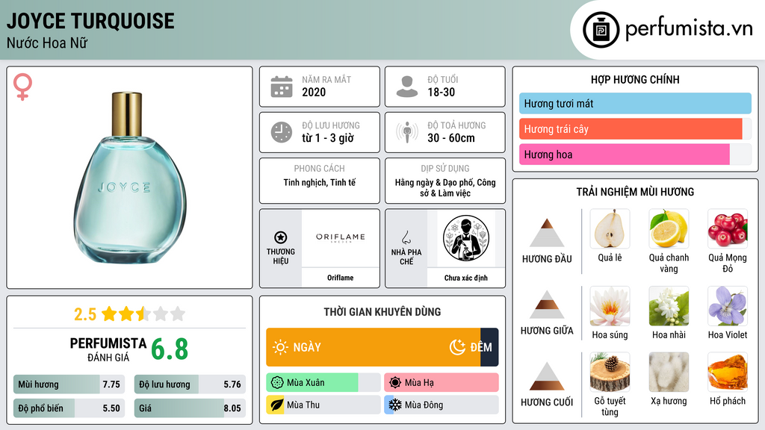765x430 pixels.
Task: Click the leaf icon for Mùa Thu
Action: point(276,405)
